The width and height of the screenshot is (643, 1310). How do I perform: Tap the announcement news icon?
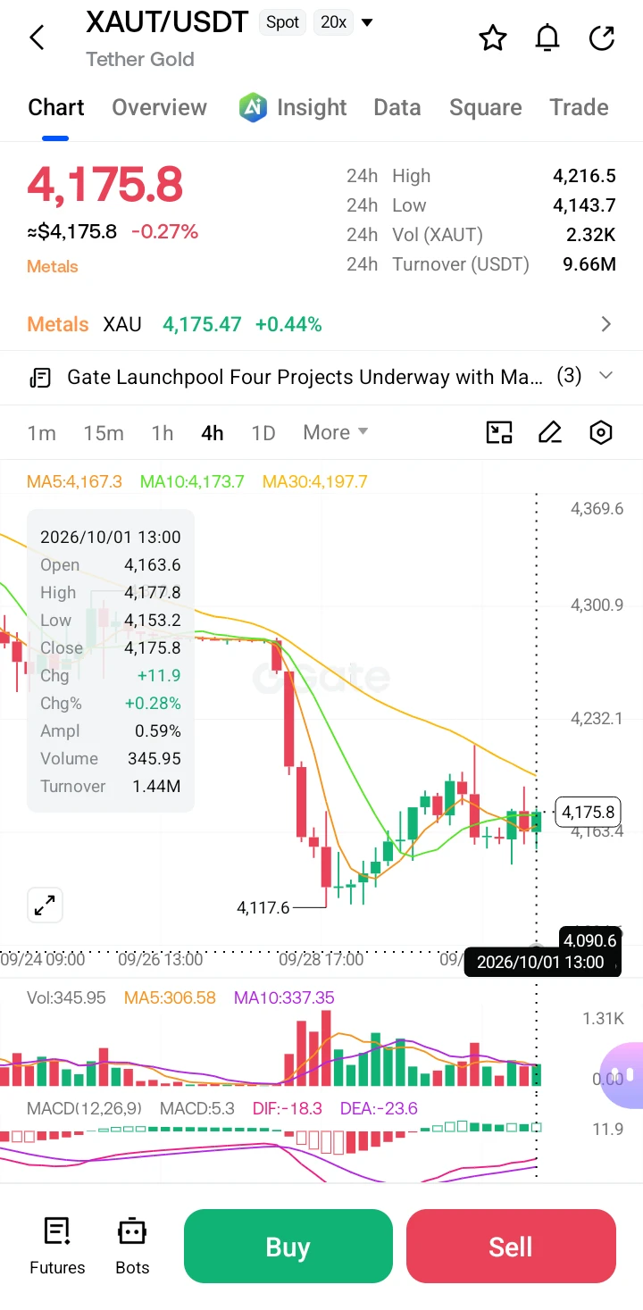coord(40,377)
